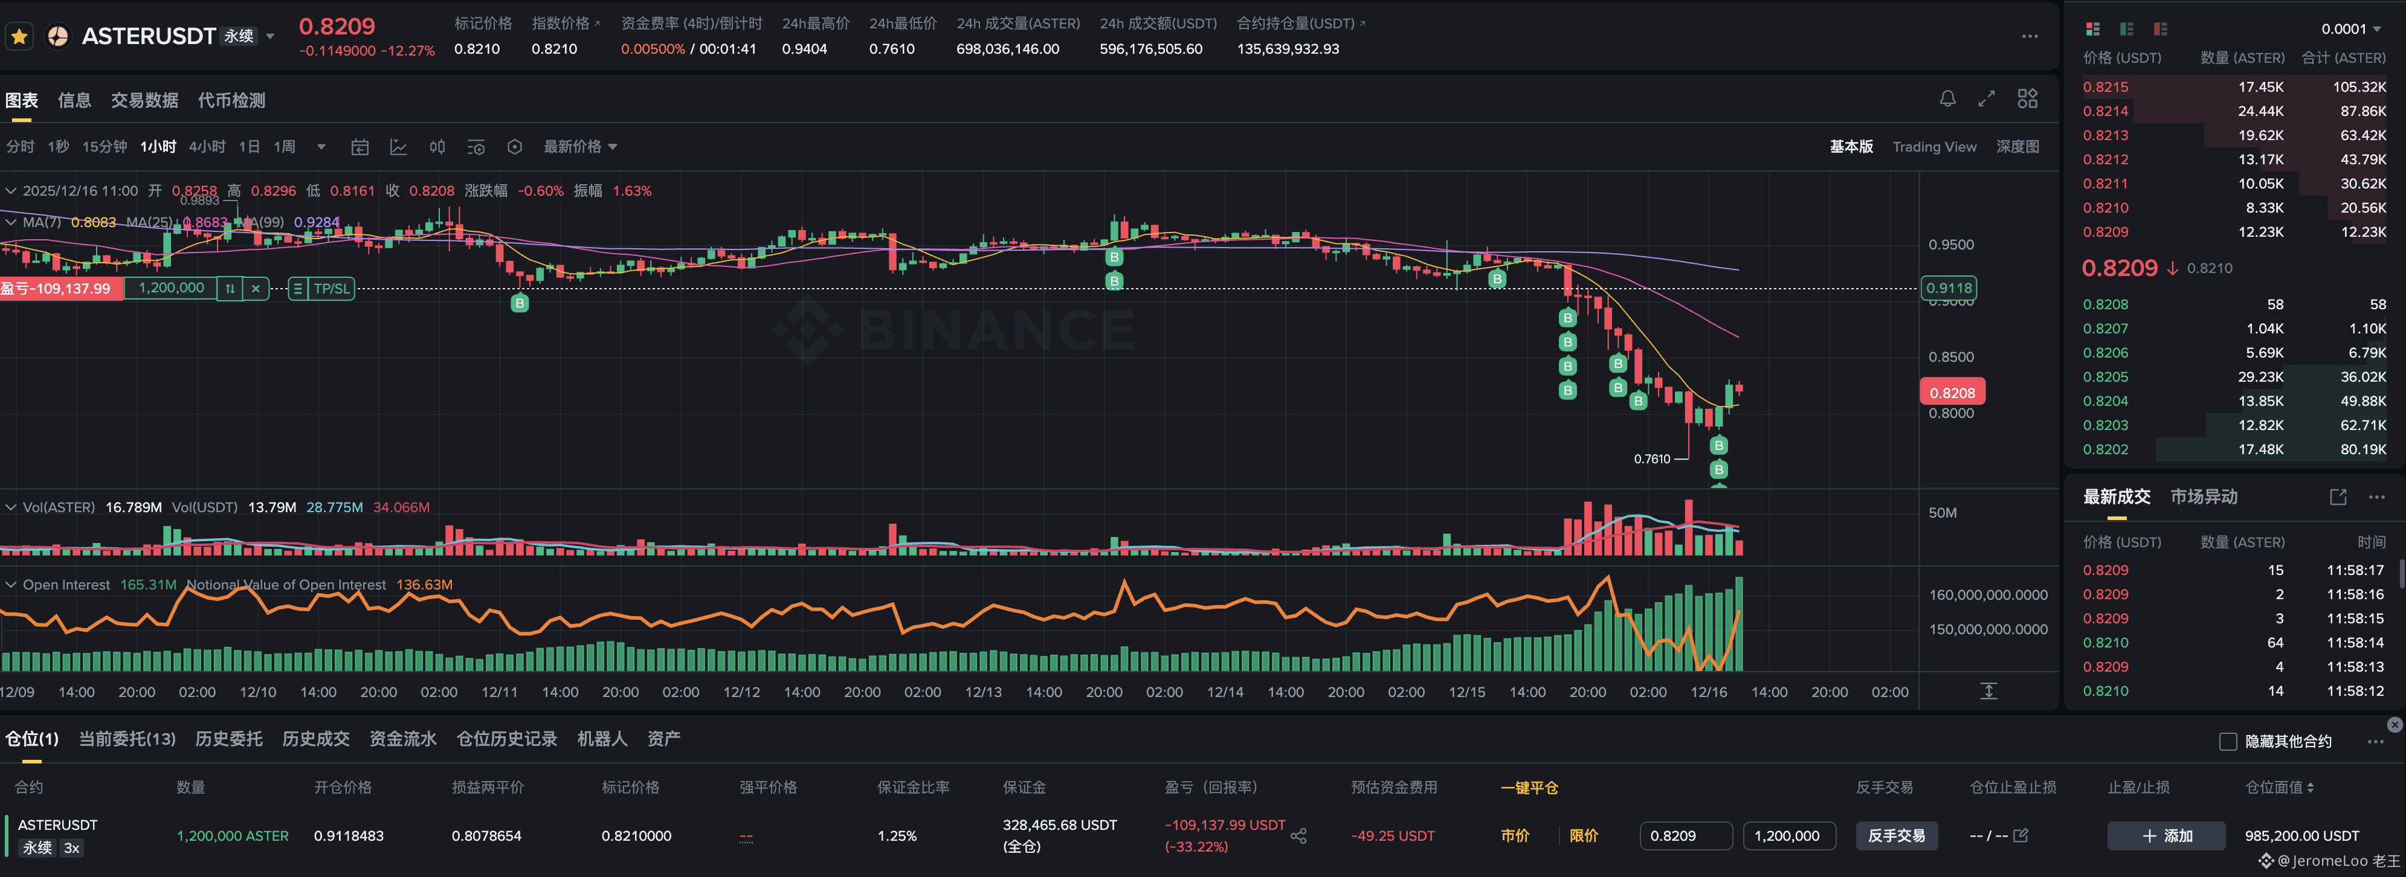This screenshot has width=2406, height=877.
Task: Open the price alert bell icon
Action: 1947,99
